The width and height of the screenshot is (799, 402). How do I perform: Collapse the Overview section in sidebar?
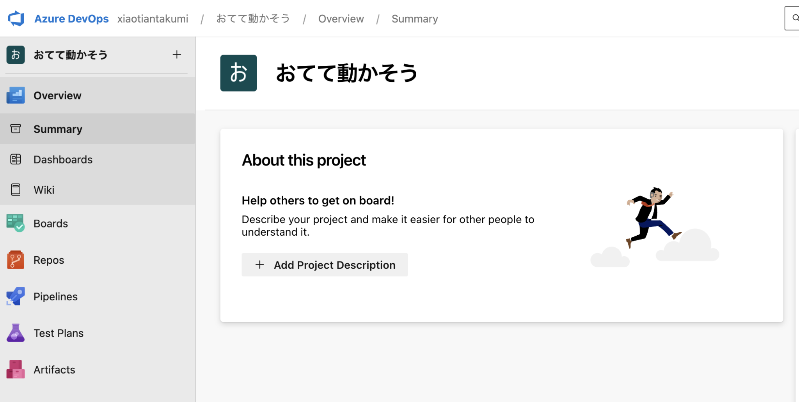(98, 95)
